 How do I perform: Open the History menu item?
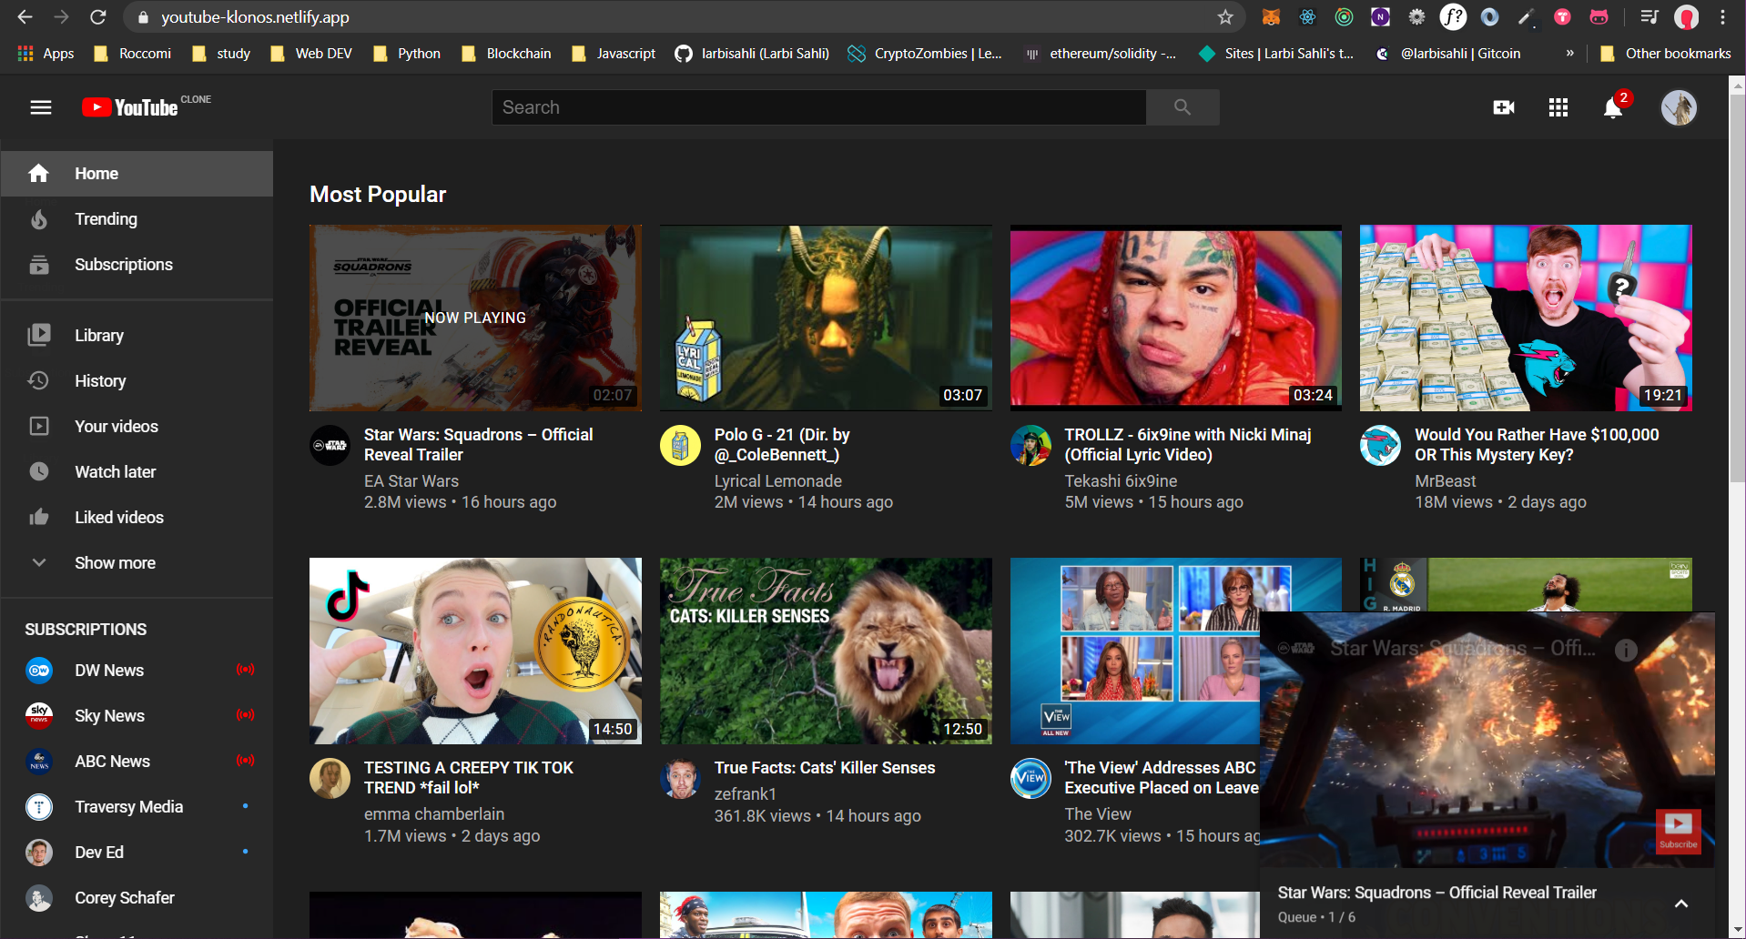pyautogui.click(x=137, y=380)
